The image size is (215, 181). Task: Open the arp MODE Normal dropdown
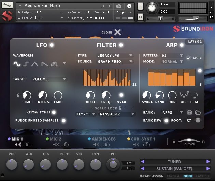(172, 62)
